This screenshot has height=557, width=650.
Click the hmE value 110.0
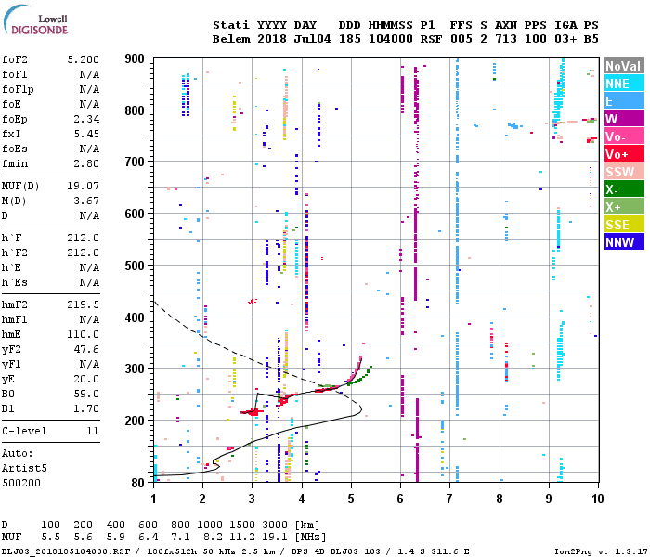[84, 335]
